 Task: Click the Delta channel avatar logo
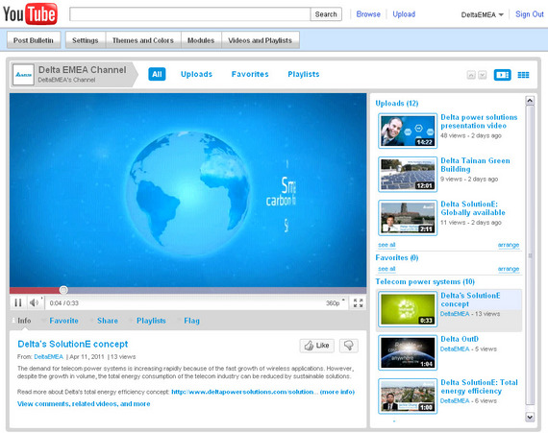pyautogui.click(x=23, y=74)
